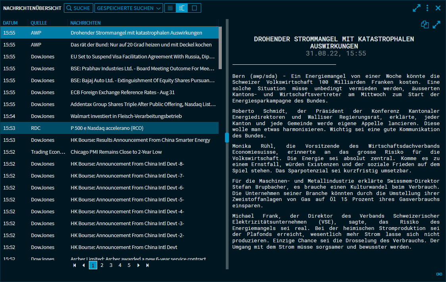The height and width of the screenshot is (282, 446).
Task: Switch to list-only view layout
Action: coord(170,8)
